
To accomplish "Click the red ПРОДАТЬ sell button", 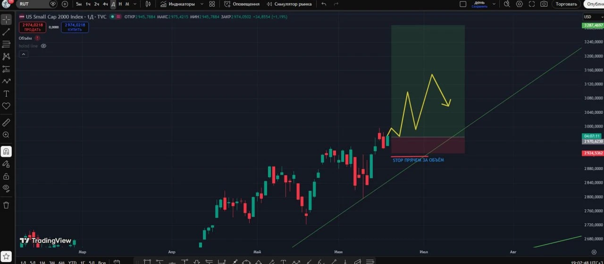I will click(32, 27).
